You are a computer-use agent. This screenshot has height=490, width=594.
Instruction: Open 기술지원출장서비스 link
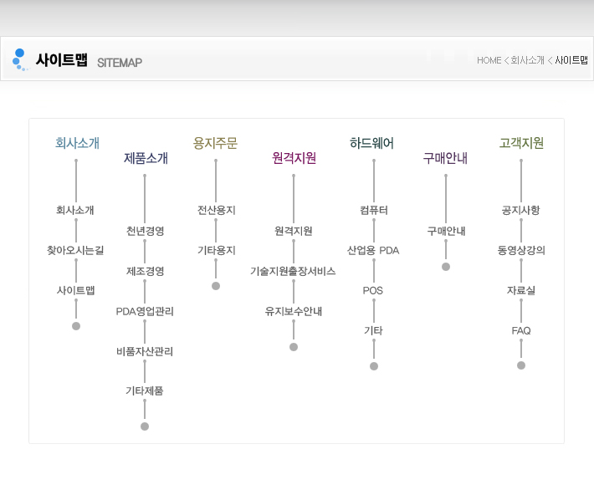pyautogui.click(x=293, y=271)
